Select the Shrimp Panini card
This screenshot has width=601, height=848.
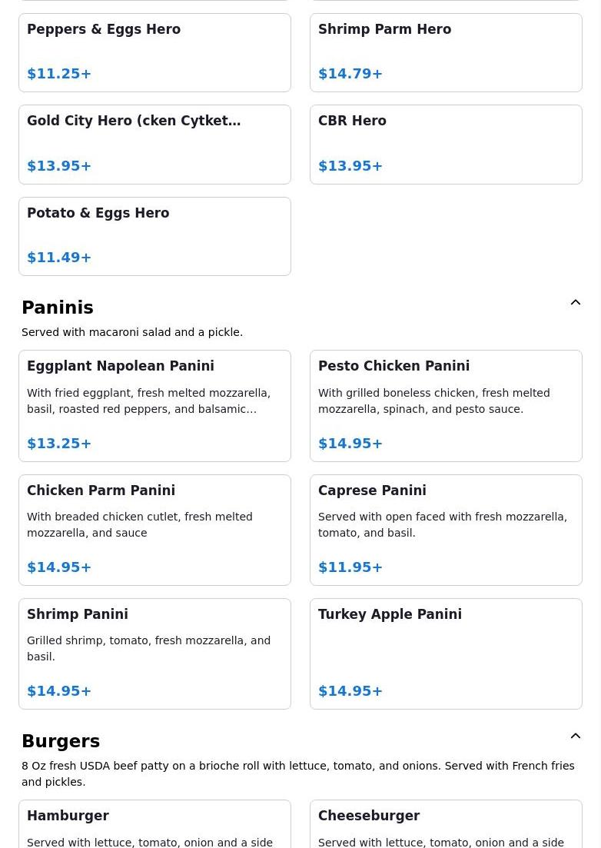pyautogui.click(x=154, y=653)
